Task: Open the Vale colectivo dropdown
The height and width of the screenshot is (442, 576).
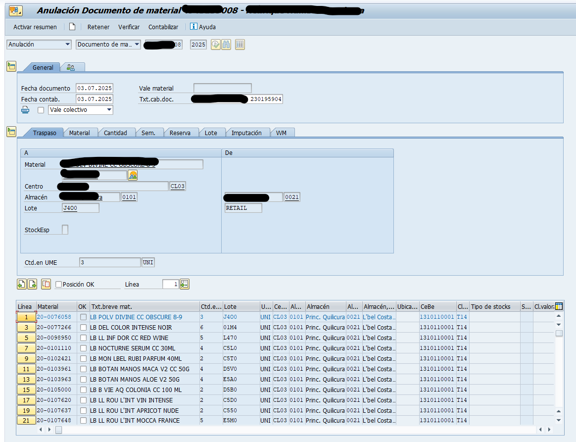Action: (109, 110)
